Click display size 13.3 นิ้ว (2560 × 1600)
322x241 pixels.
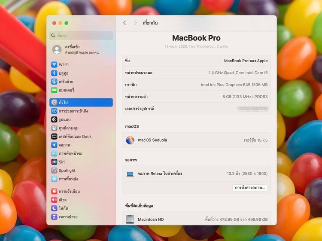[247, 174]
